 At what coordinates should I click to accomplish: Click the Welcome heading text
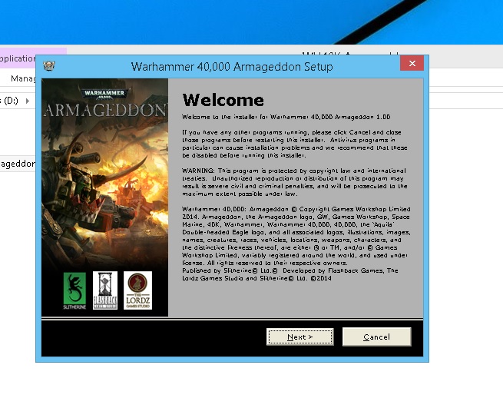223,100
